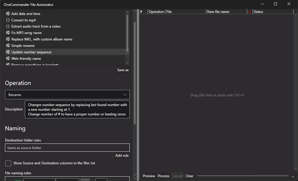Image resolution: width=298 pixels, height=181 pixels.
Task: Click the braces icon beside Extract audio track
Action: (x=8, y=26)
